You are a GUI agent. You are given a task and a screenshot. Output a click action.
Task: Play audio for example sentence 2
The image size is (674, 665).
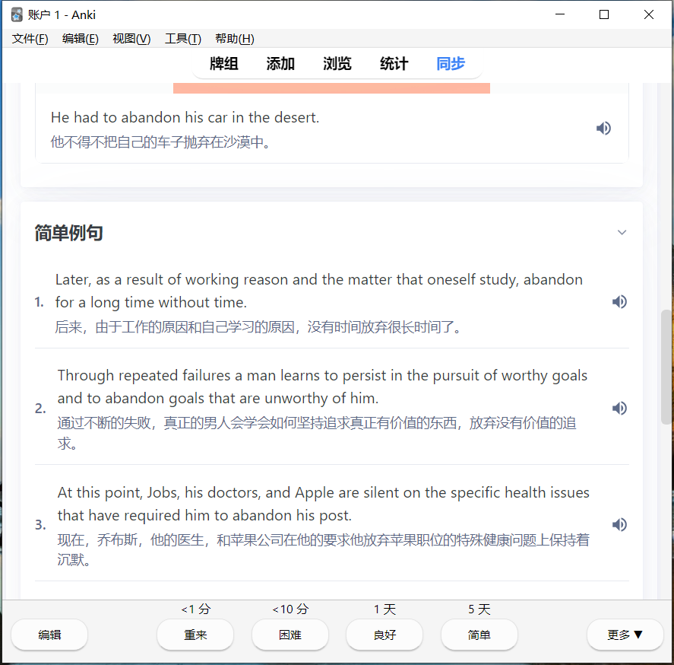point(619,409)
